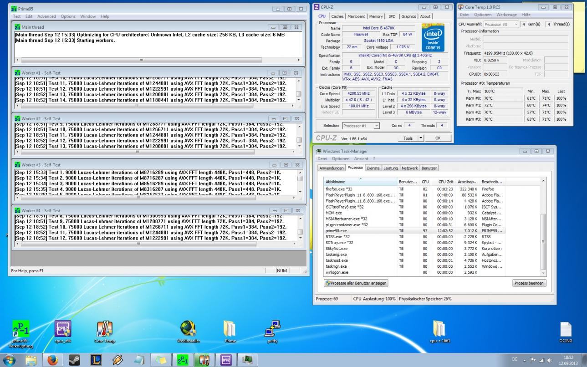Click the Firefox icon in the taskbar
Viewport: 587px width, 367px height.
pos(53,360)
